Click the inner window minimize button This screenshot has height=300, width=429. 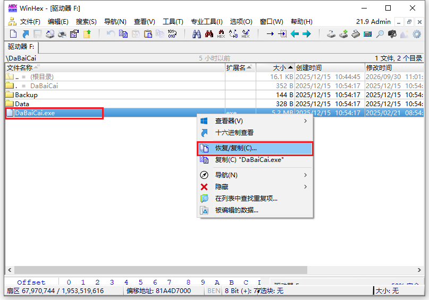[x=399, y=22]
